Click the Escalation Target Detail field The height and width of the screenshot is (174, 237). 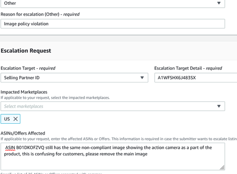tap(196, 78)
